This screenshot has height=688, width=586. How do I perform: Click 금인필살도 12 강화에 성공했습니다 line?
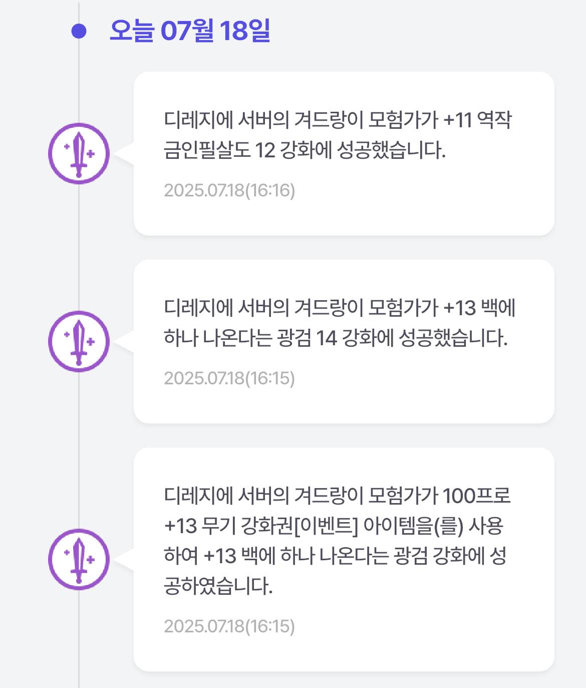click(x=305, y=150)
